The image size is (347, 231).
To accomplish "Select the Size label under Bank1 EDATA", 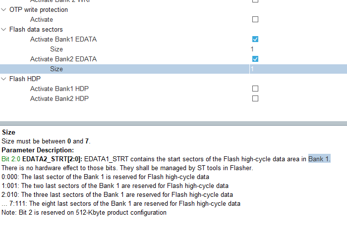I will (x=57, y=49).
